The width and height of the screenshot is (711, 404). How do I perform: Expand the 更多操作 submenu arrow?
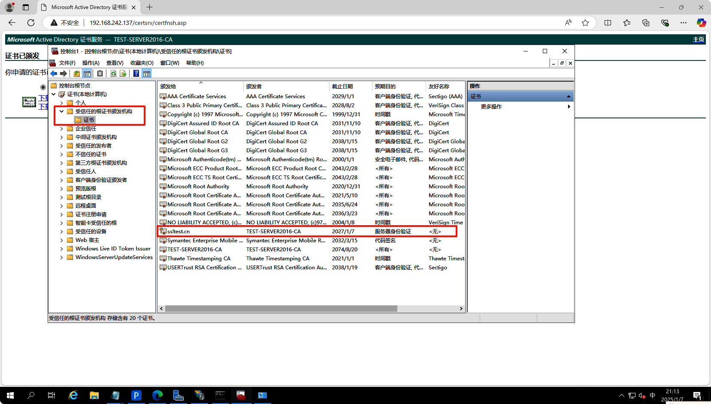569,106
